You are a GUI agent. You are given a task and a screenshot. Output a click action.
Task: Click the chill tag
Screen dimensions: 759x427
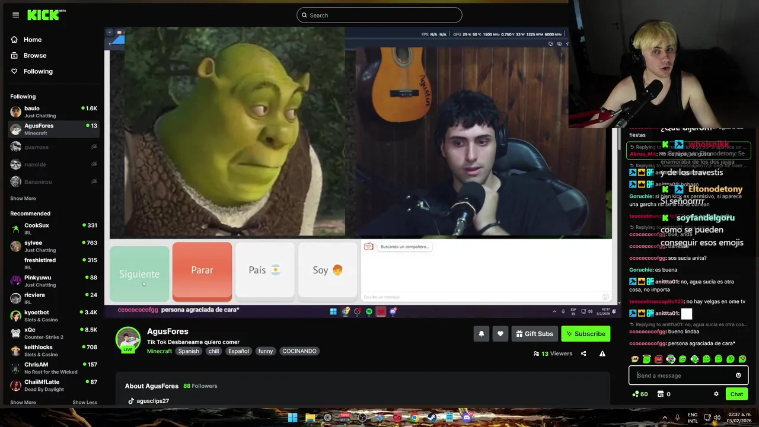pyautogui.click(x=213, y=351)
